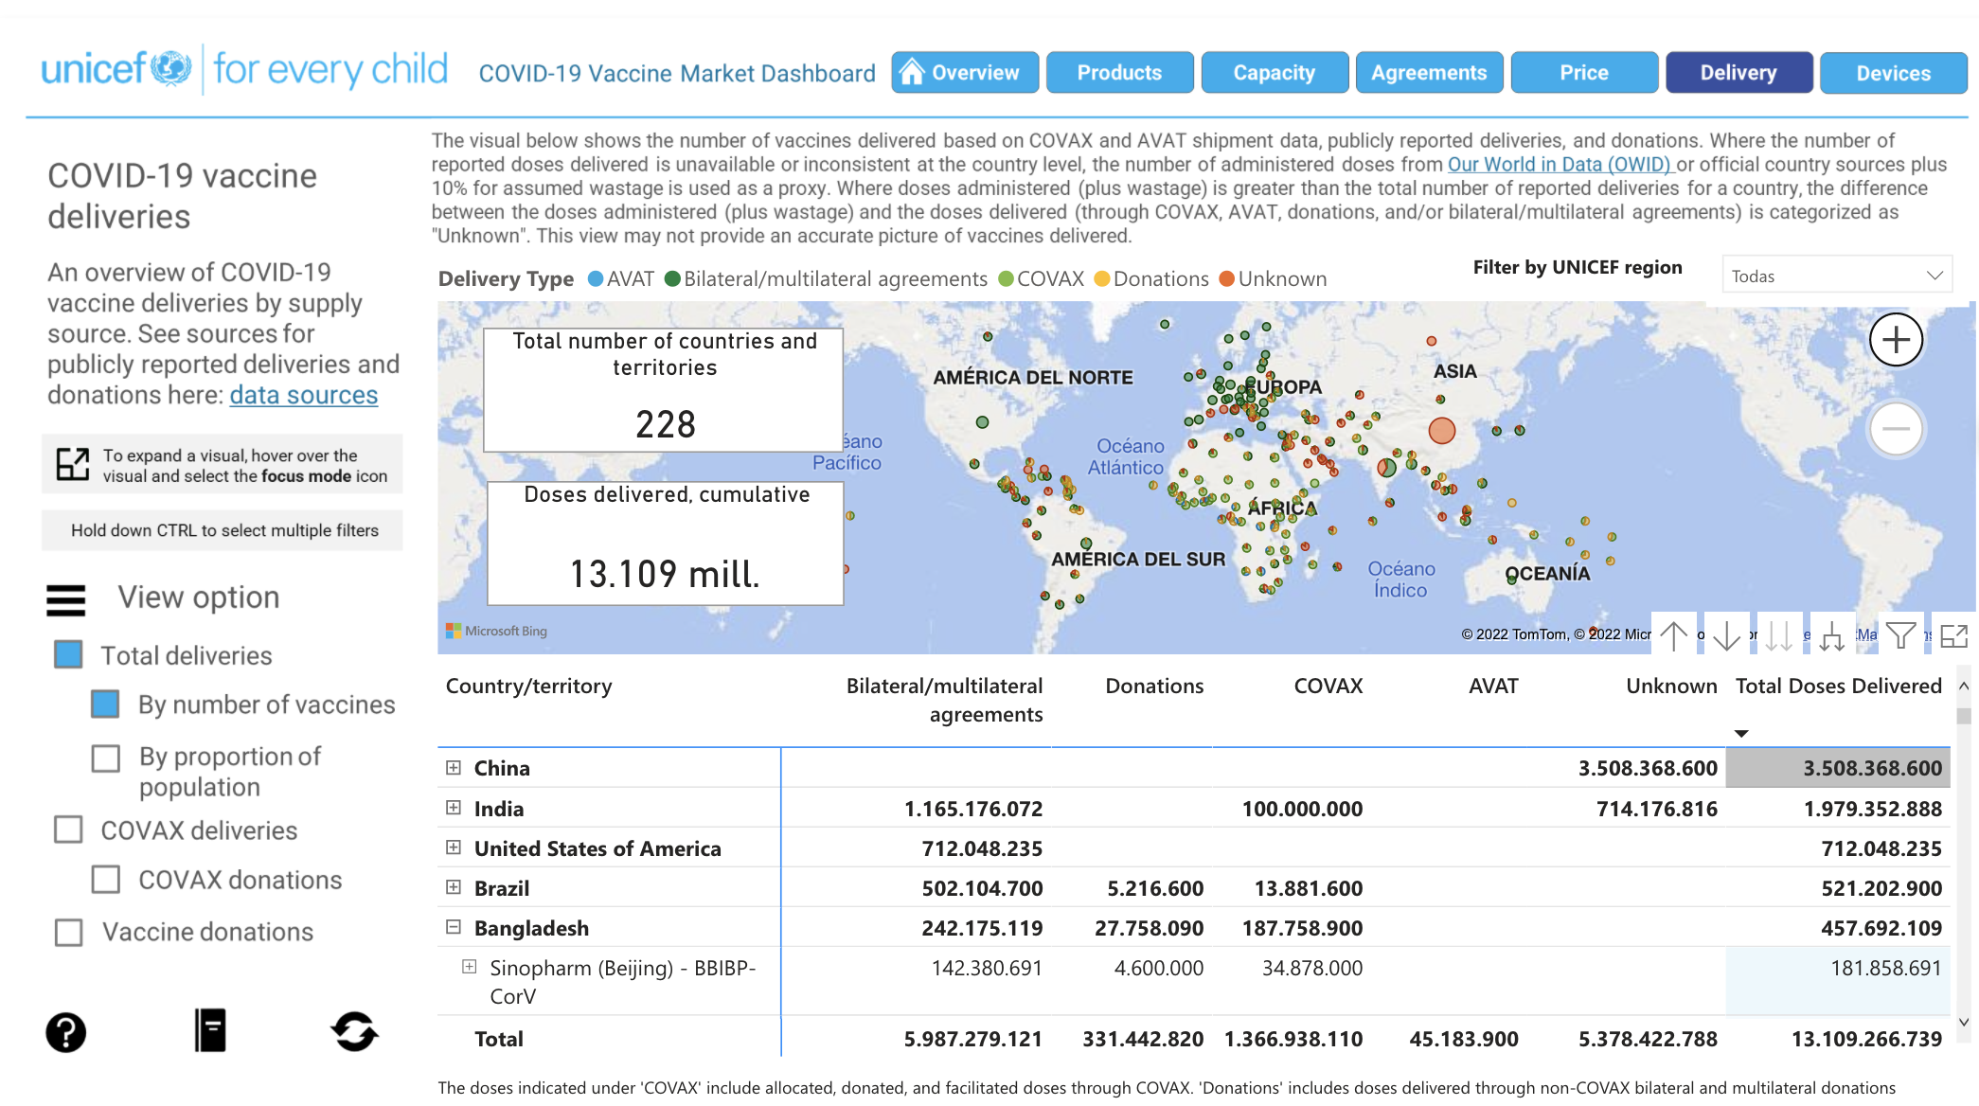Viewport: 1979px width, 1106px height.
Task: Select the India COVAX value 100.000.000
Action: click(x=1302, y=809)
